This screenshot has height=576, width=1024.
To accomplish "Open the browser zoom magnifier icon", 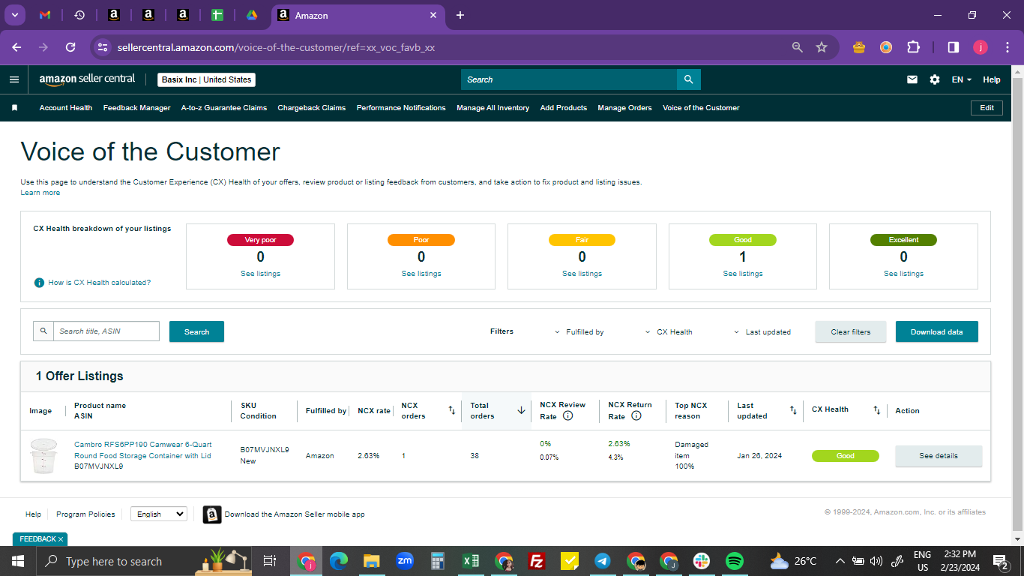I will coord(798,47).
